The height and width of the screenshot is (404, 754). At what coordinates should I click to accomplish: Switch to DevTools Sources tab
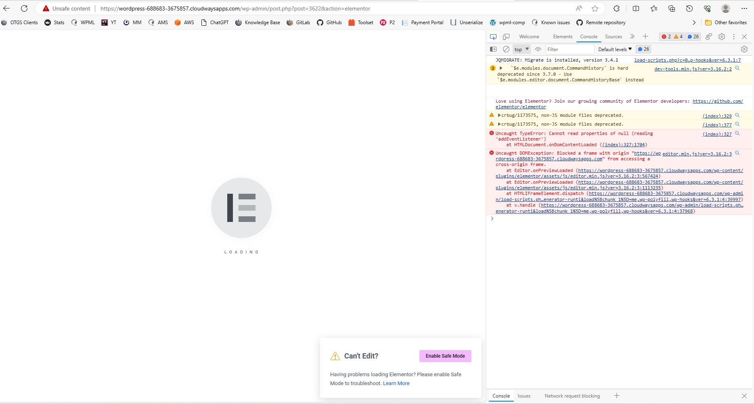pyautogui.click(x=614, y=37)
